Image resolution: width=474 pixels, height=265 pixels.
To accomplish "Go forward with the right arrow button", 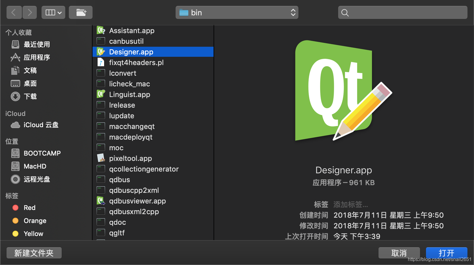I will pyautogui.click(x=29, y=12).
